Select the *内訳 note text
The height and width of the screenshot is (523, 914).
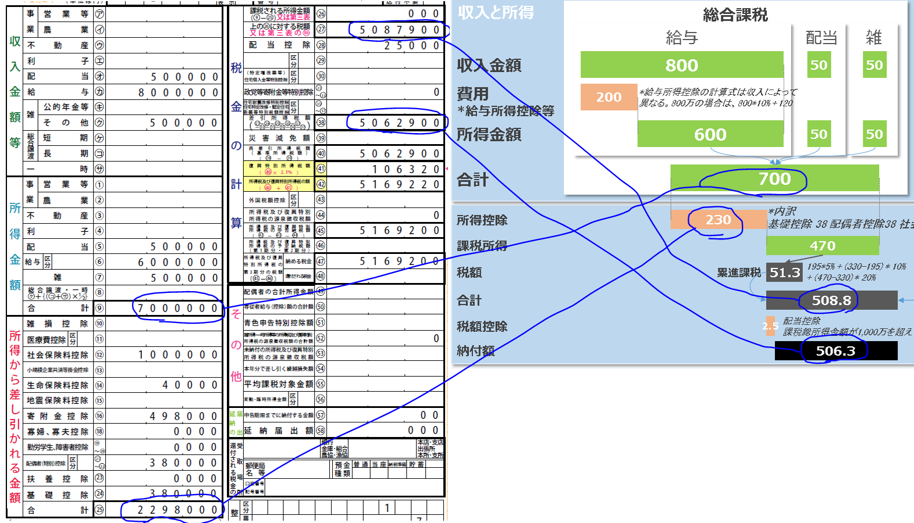pyautogui.click(x=782, y=211)
